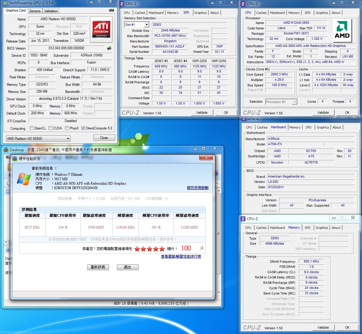Screen dimensions: 362x334
Task: Click the TechPowerUp GPU-Z title bar icon
Action: pos(5,3)
